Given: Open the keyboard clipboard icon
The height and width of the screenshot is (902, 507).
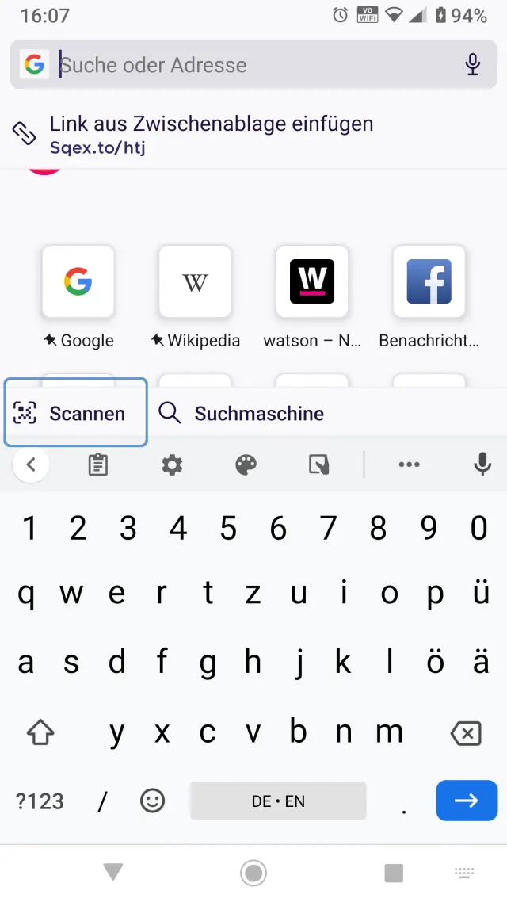Looking at the screenshot, I should click(x=97, y=464).
